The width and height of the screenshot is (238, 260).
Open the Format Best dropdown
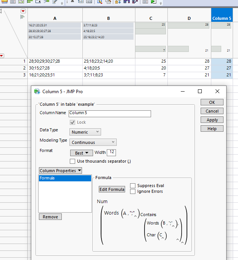[82, 153]
